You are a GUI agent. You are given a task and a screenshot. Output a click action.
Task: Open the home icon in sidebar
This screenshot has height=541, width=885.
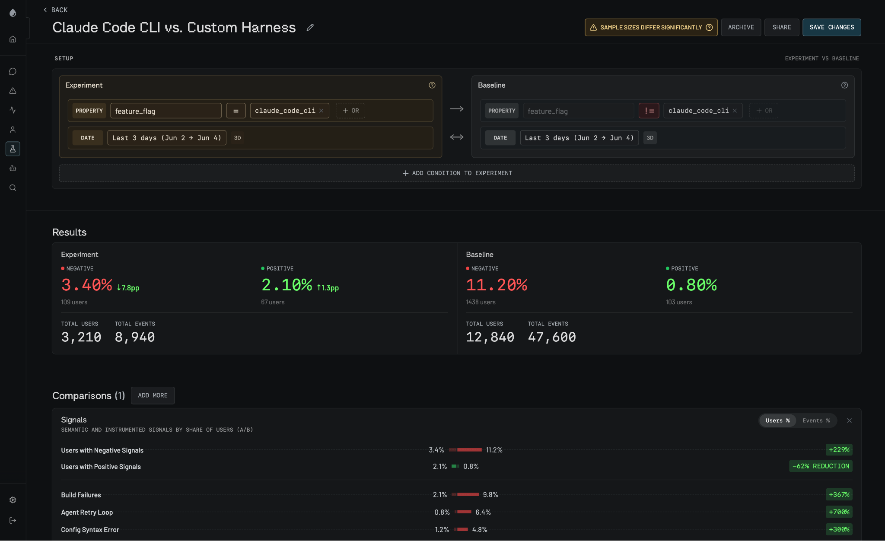coord(13,39)
